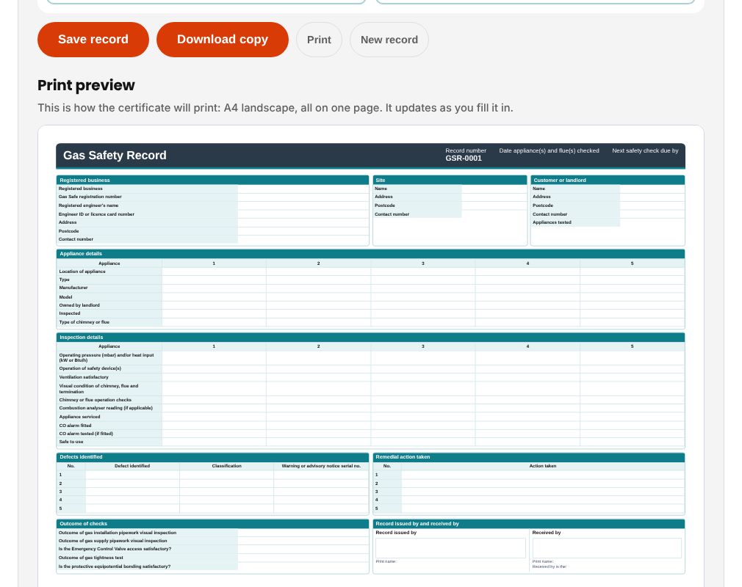Viewport: 742px width, 587px height.
Task: Click 'Combustion analyser reading (if applicable)' label
Action: click(106, 408)
